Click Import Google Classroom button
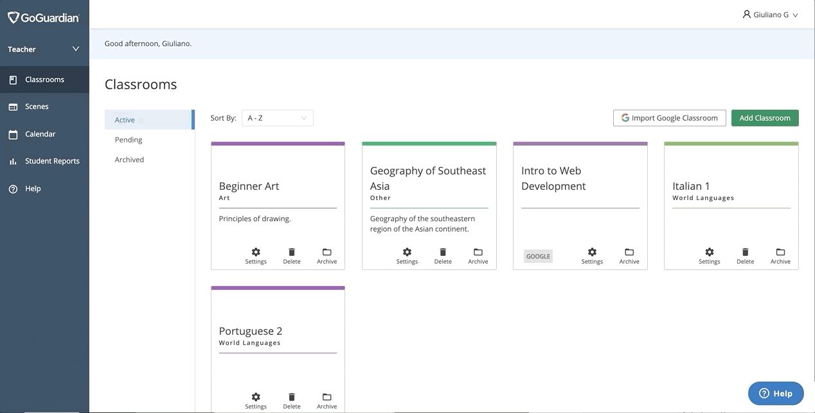 669,118
